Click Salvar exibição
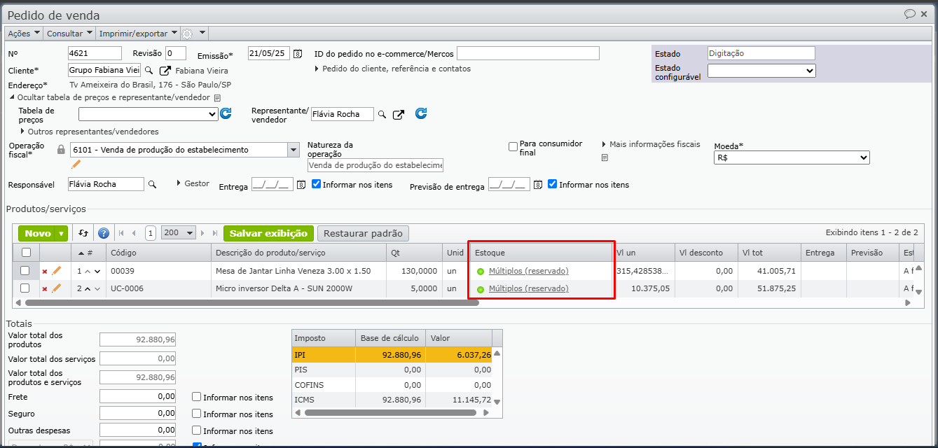 click(268, 234)
